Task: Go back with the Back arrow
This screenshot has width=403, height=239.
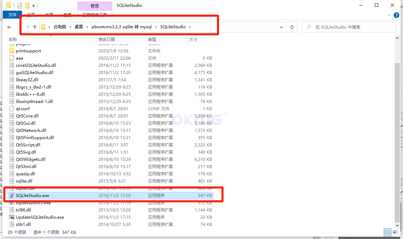Action: click(x=10, y=27)
